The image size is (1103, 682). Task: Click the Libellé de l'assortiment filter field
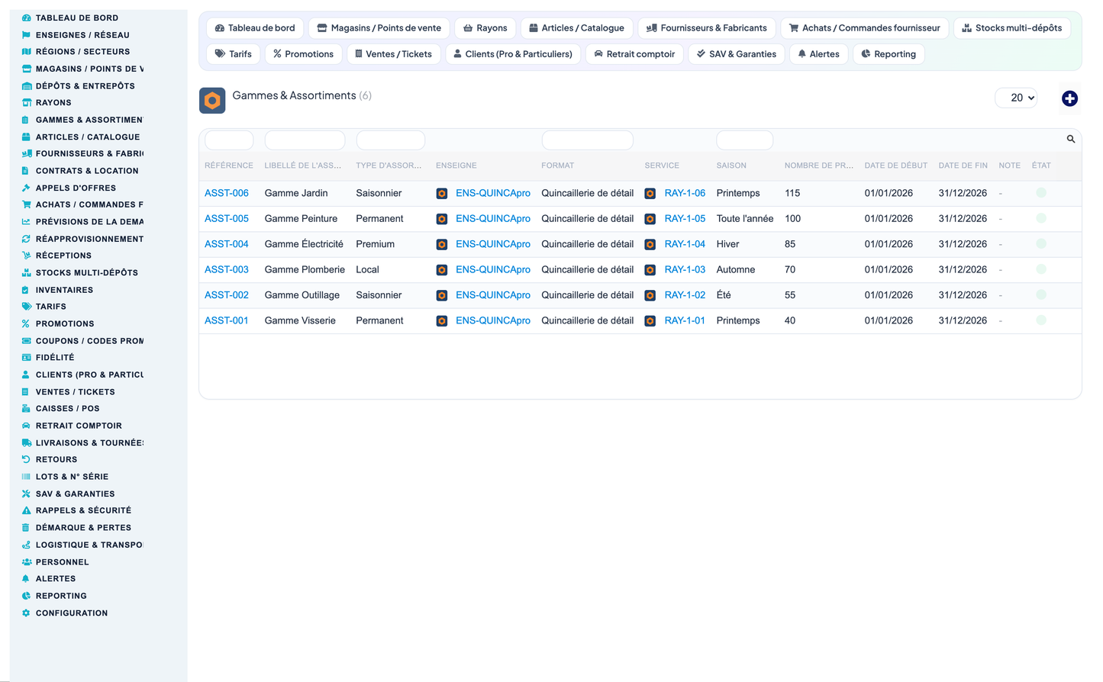[305, 140]
